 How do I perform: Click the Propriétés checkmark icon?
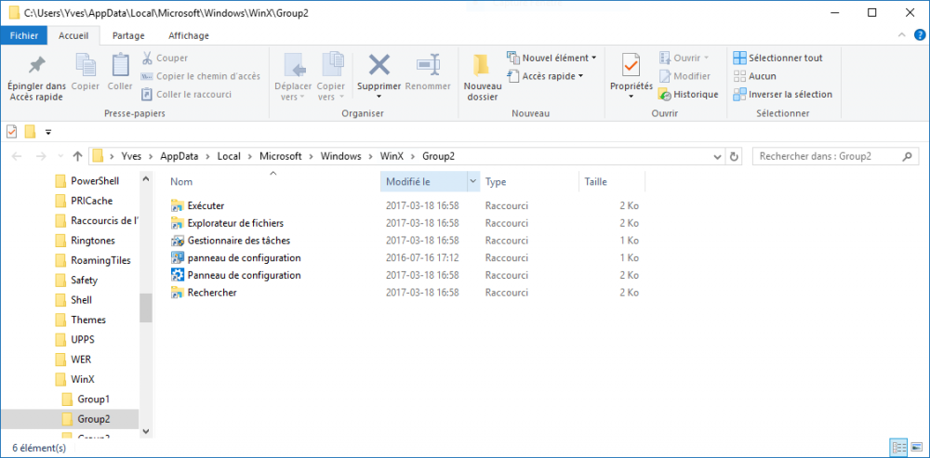(631, 65)
